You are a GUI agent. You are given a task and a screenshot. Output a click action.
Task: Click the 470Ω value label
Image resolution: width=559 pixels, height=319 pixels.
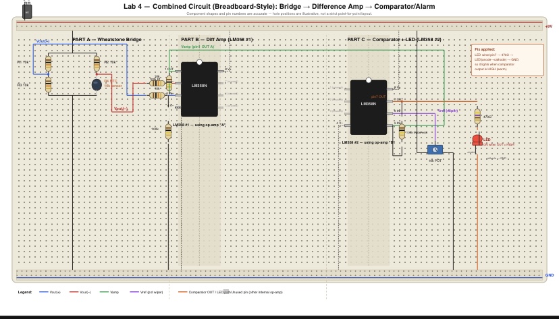[487, 117]
